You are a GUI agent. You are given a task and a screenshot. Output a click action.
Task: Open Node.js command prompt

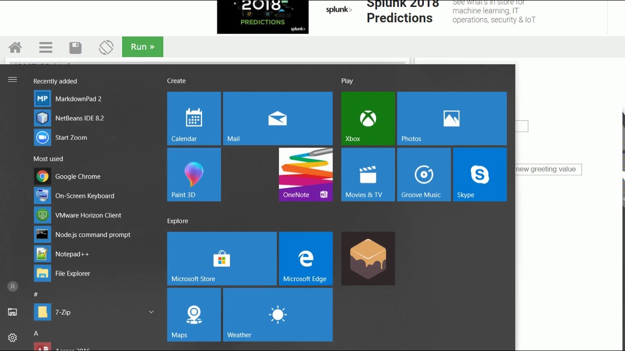pyautogui.click(x=95, y=234)
